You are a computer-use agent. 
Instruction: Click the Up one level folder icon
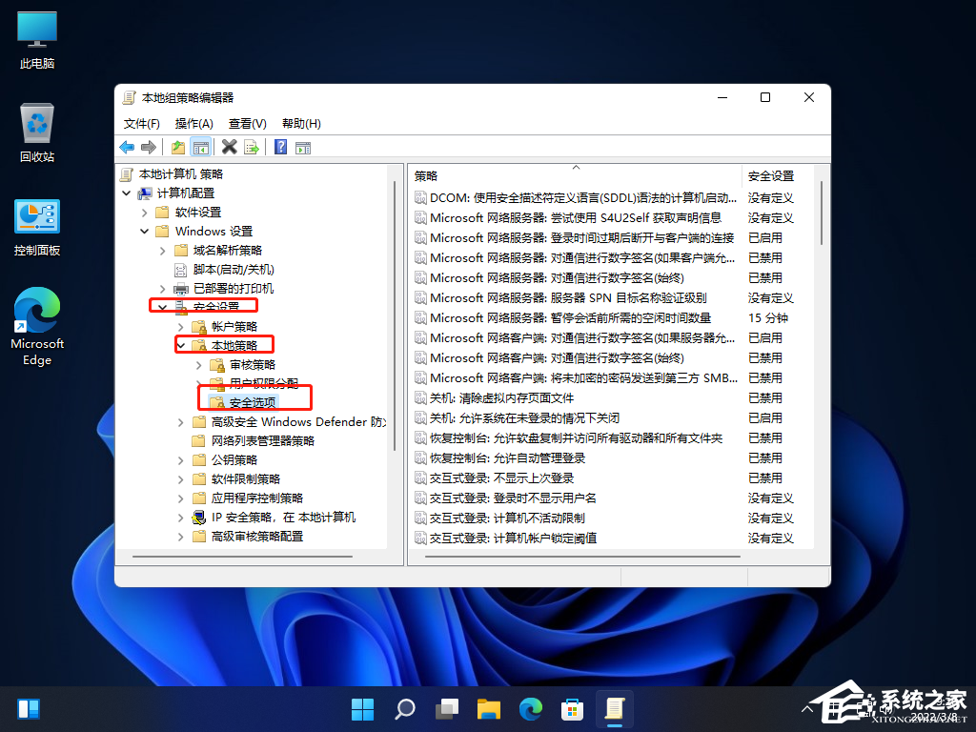177,147
